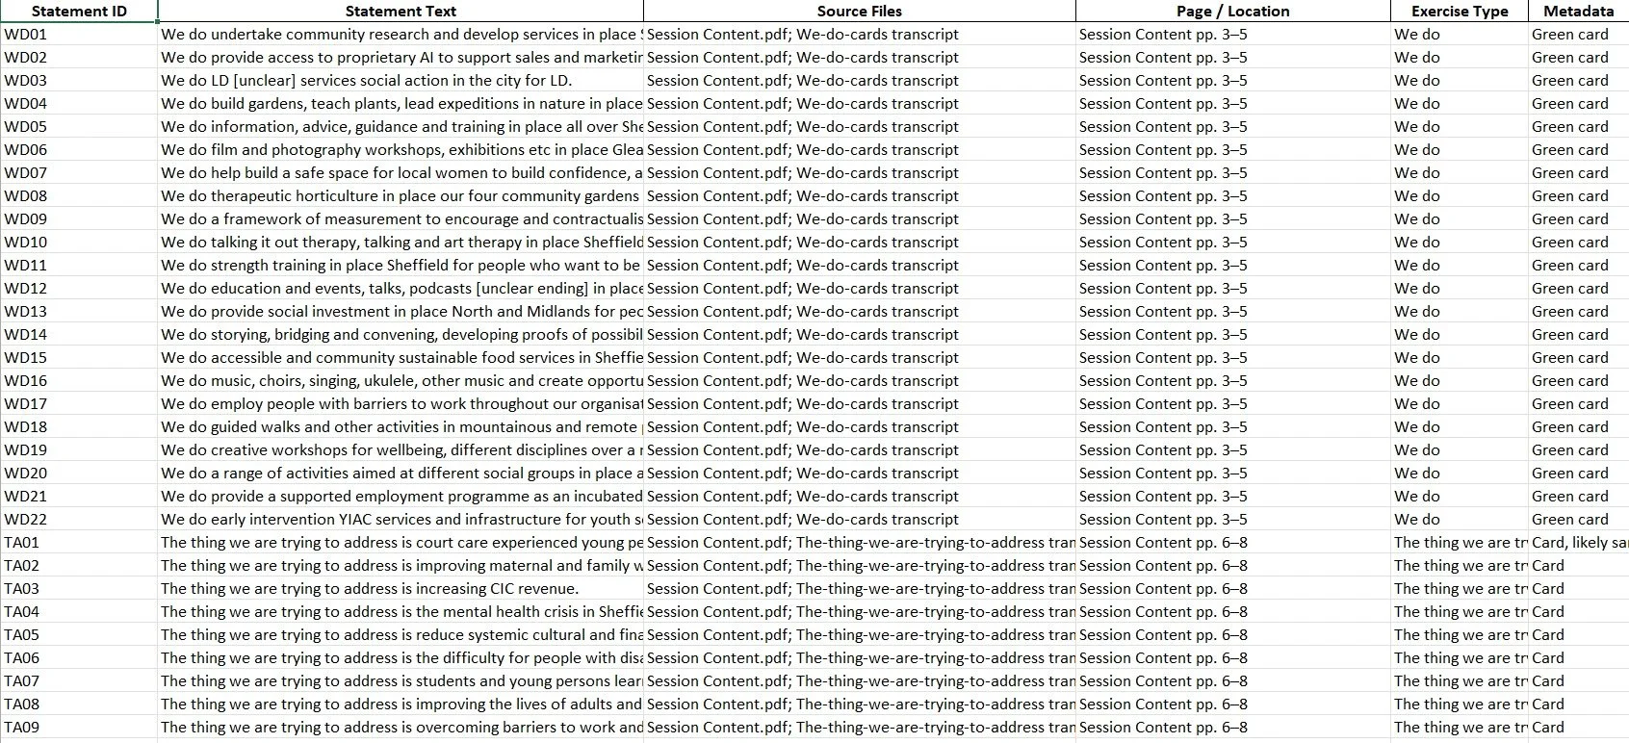Select the Statement ID header cell
This screenshot has width=1629, height=743.
(79, 12)
